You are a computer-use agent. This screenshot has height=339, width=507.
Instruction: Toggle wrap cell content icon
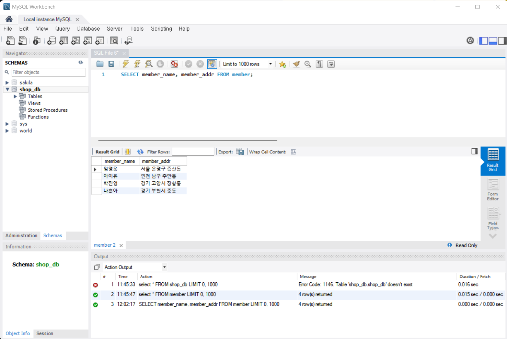(x=293, y=152)
